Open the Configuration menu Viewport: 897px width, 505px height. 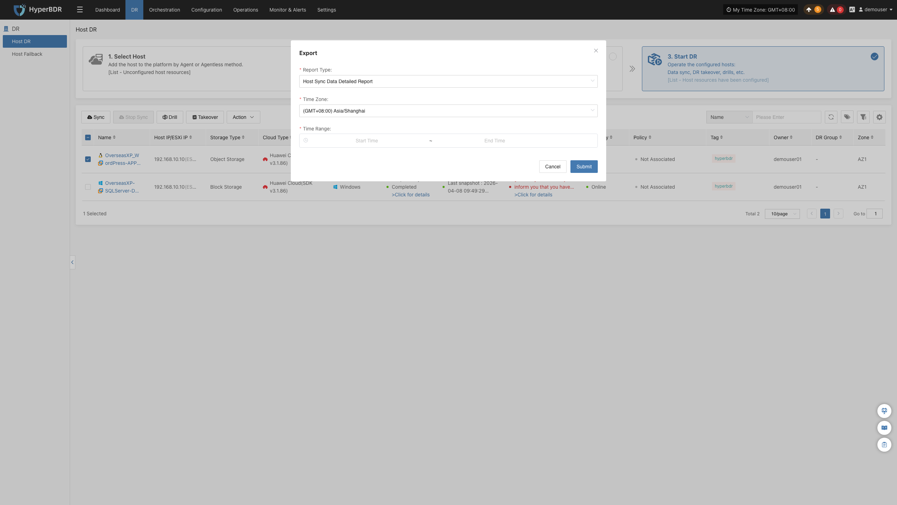pos(207,10)
